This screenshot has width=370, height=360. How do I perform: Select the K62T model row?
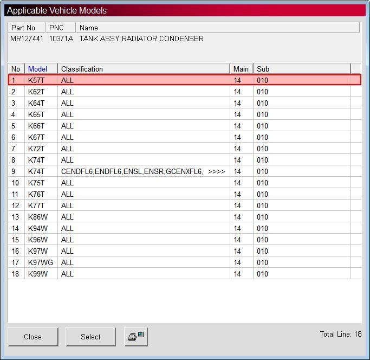click(185, 92)
